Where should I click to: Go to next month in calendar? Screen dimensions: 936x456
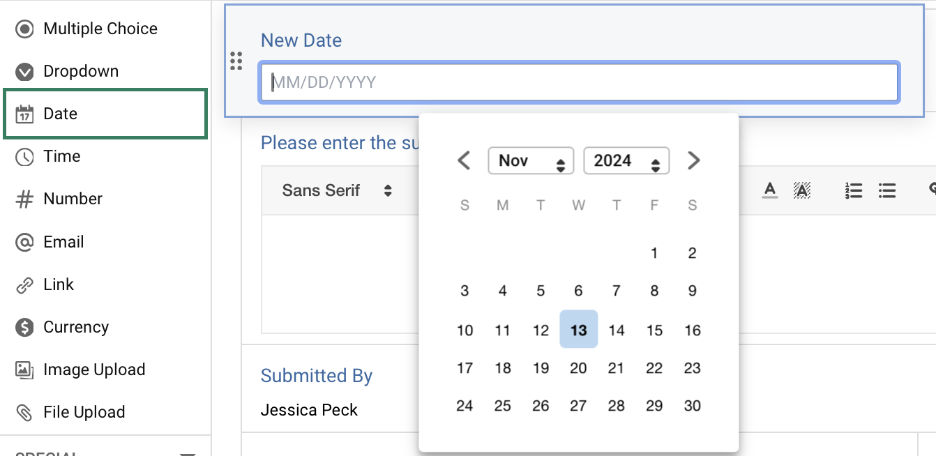(693, 161)
